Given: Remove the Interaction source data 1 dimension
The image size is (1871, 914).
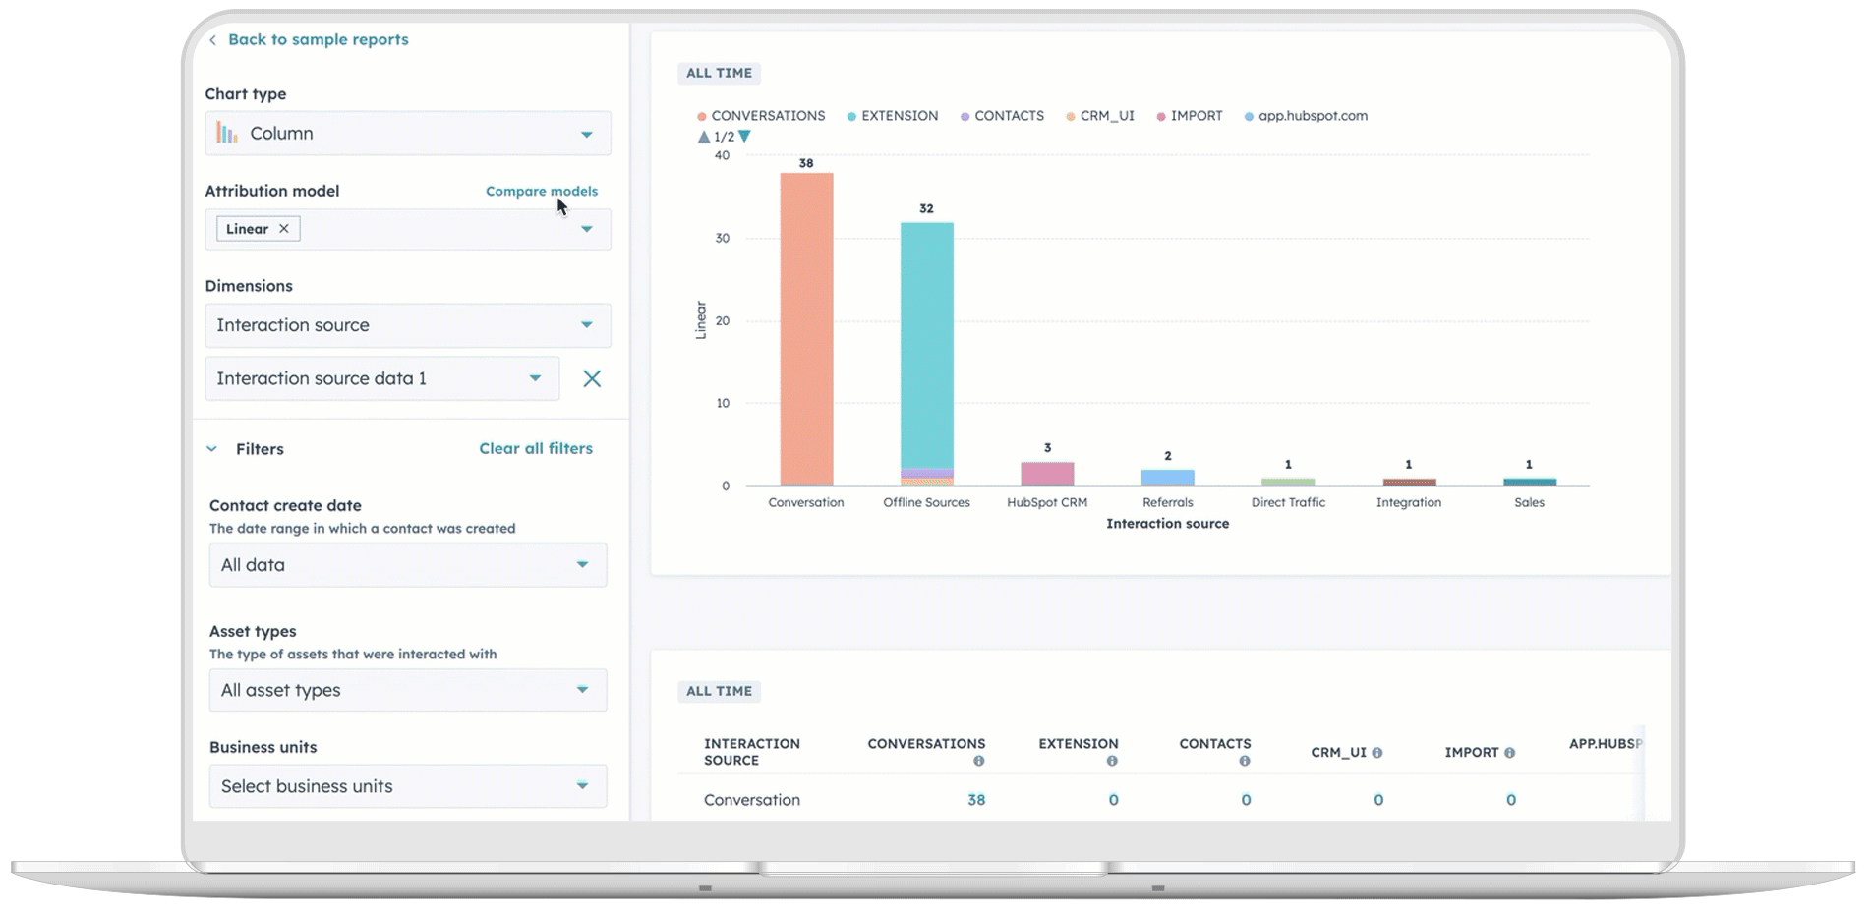Looking at the screenshot, I should coord(592,379).
